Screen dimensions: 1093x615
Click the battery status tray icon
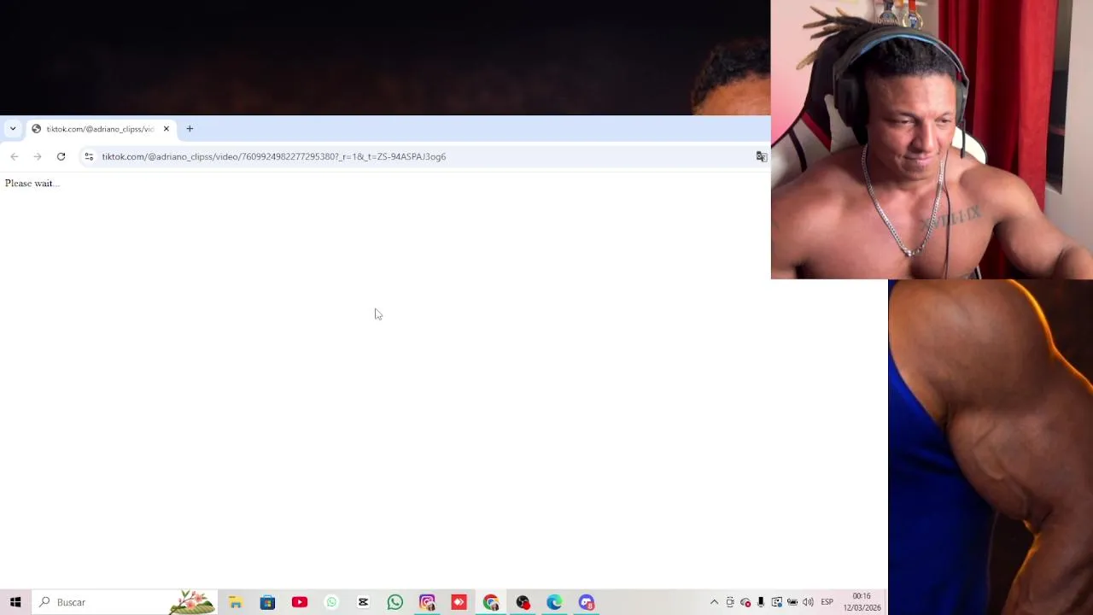click(x=792, y=602)
